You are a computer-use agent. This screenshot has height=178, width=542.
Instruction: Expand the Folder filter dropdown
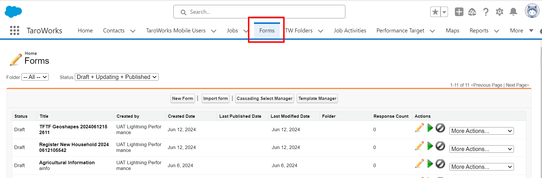click(35, 77)
